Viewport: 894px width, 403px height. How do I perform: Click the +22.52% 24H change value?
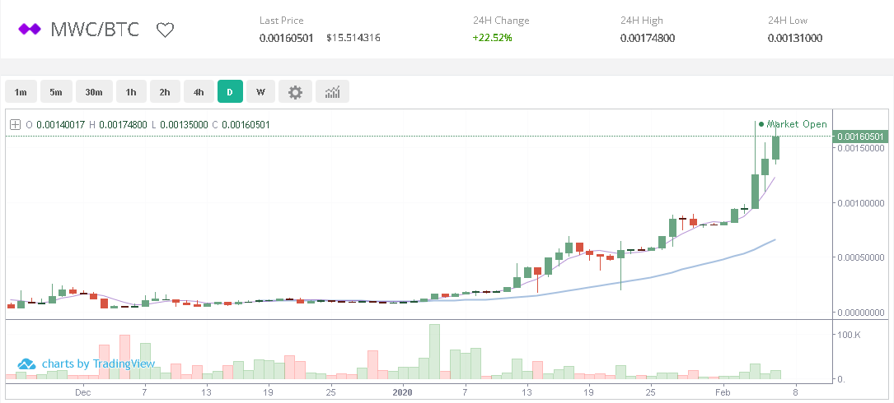[493, 39]
